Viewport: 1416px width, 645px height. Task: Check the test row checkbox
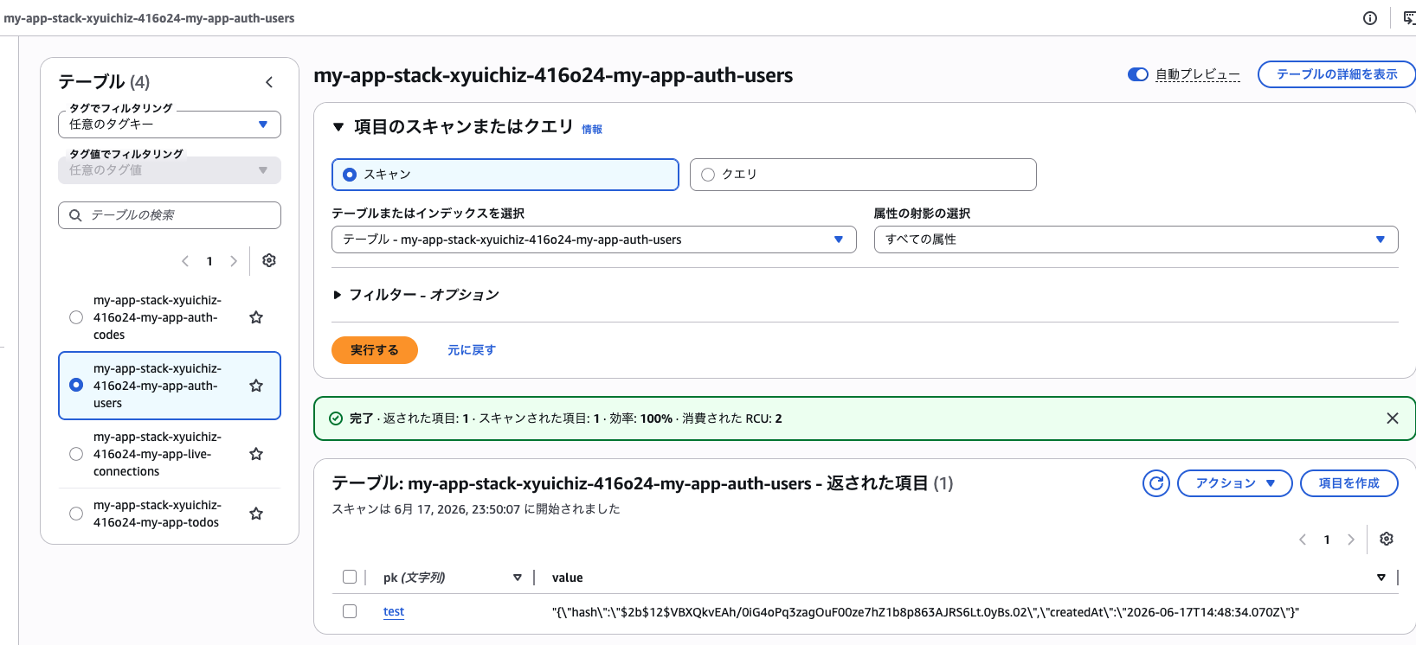[350, 611]
